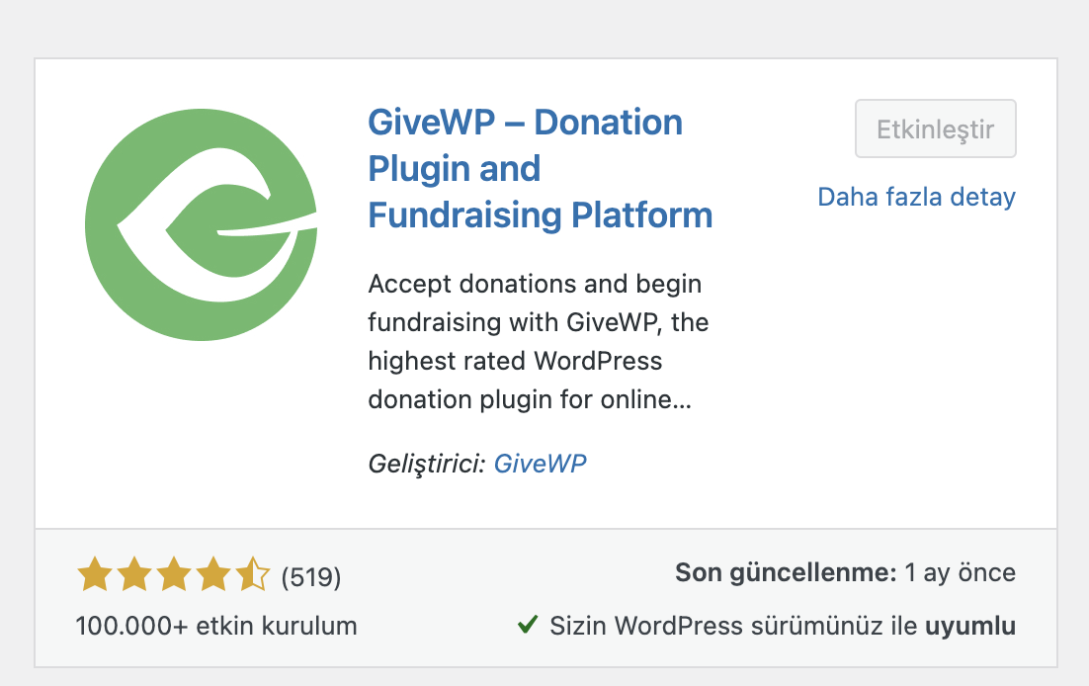Open the Daha fazla detay link
The image size is (1089, 686).
pyautogui.click(x=916, y=197)
